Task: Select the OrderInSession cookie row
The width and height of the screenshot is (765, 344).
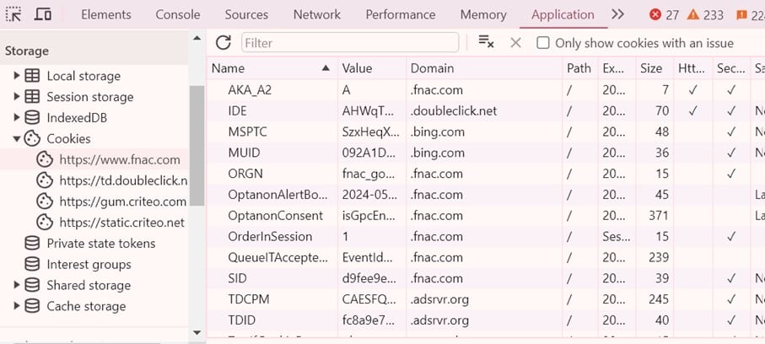Action: pos(486,236)
